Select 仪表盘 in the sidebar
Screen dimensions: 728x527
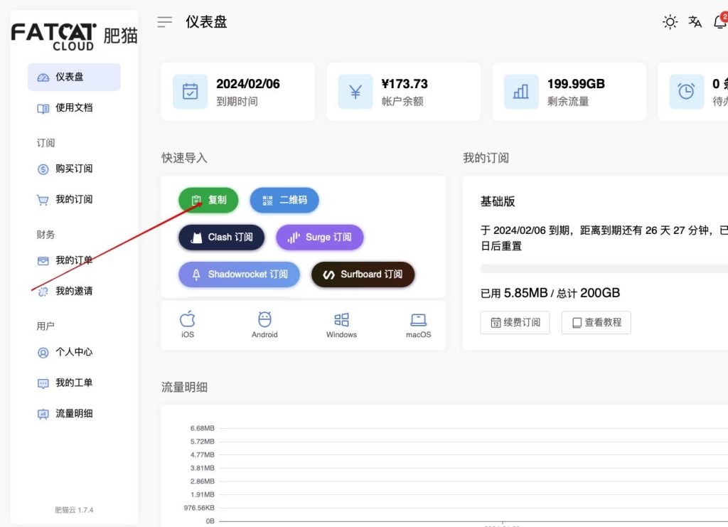pyautogui.click(x=74, y=77)
